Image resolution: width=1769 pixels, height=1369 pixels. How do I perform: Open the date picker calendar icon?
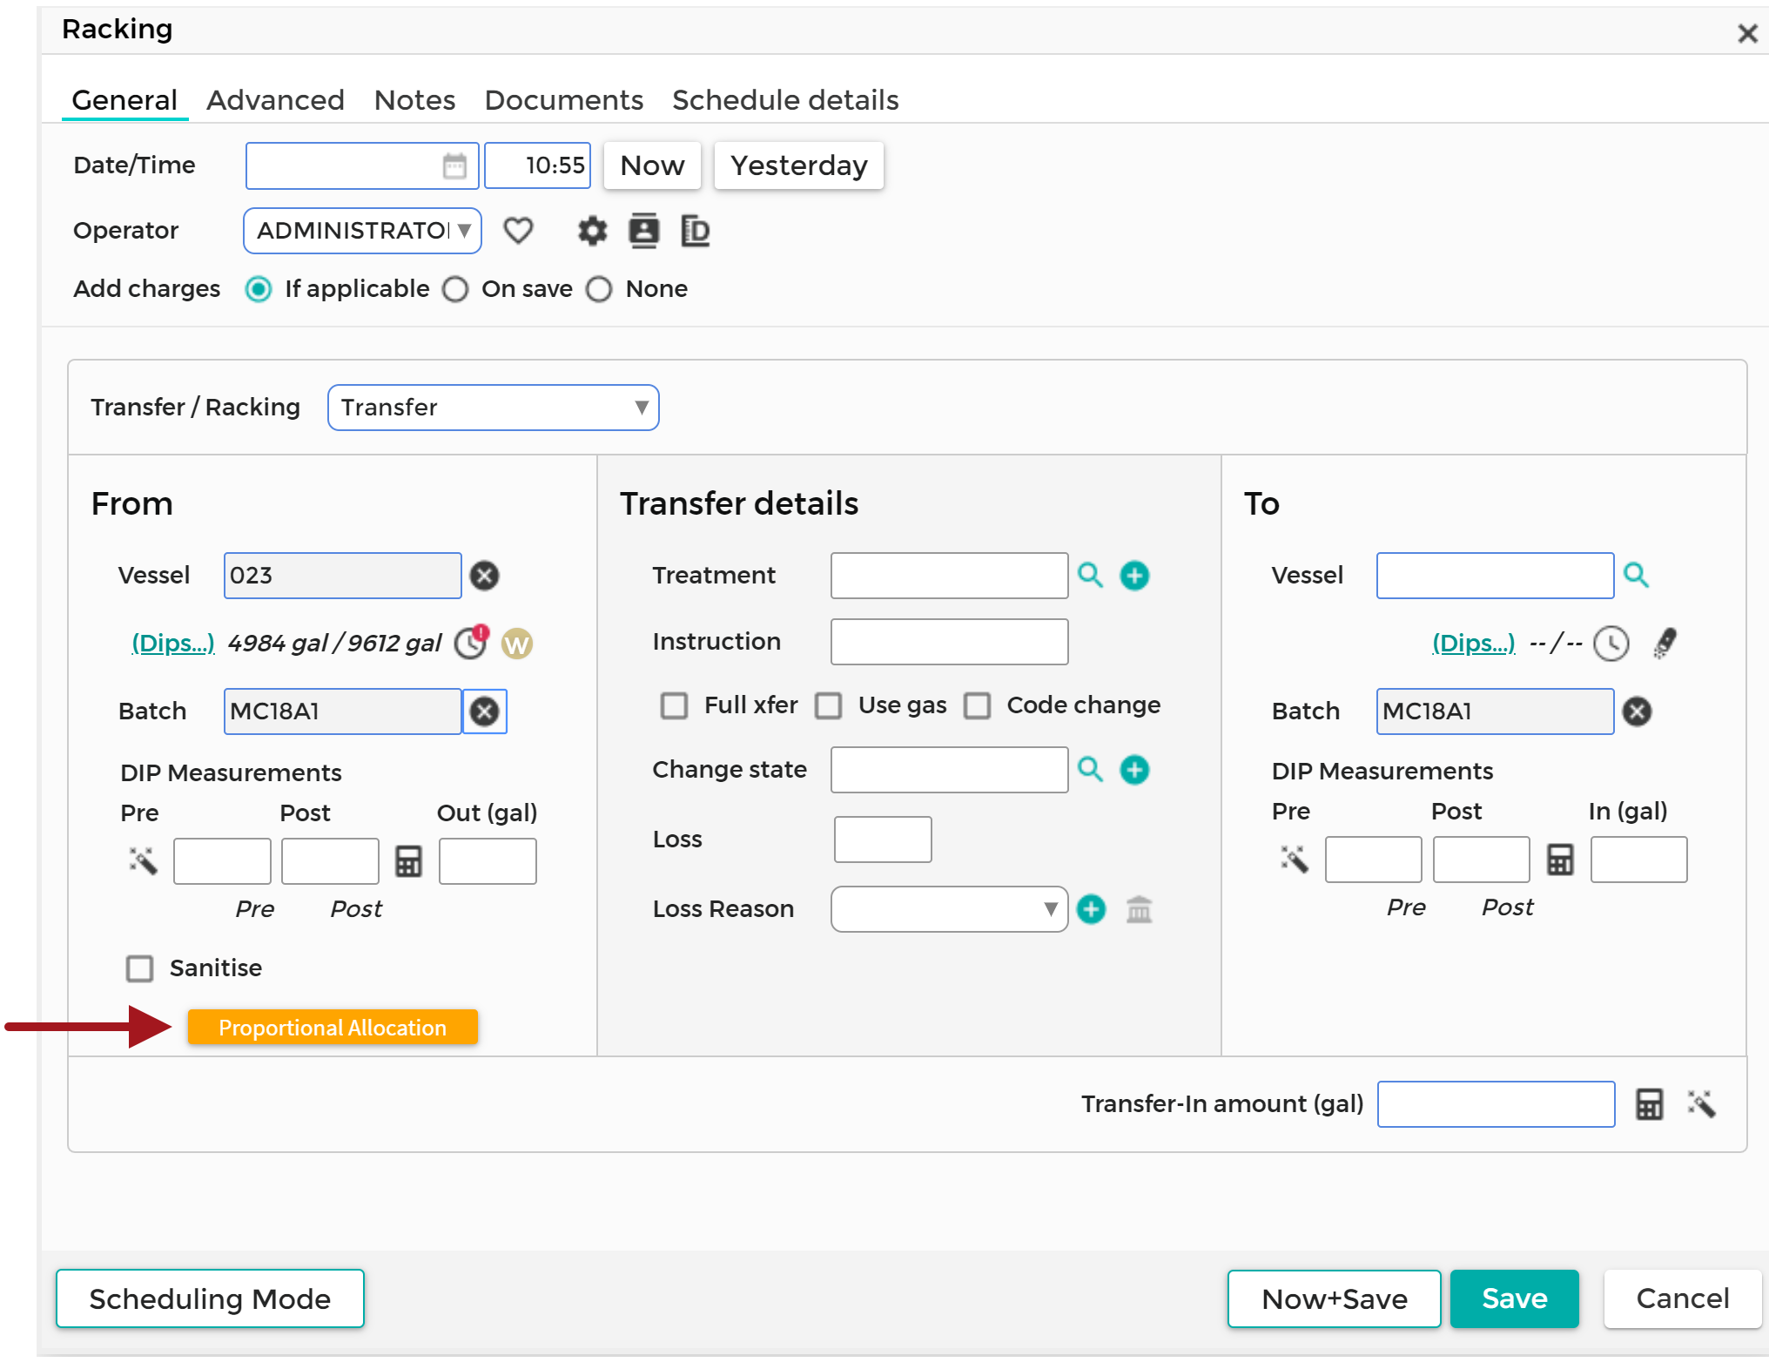454,165
